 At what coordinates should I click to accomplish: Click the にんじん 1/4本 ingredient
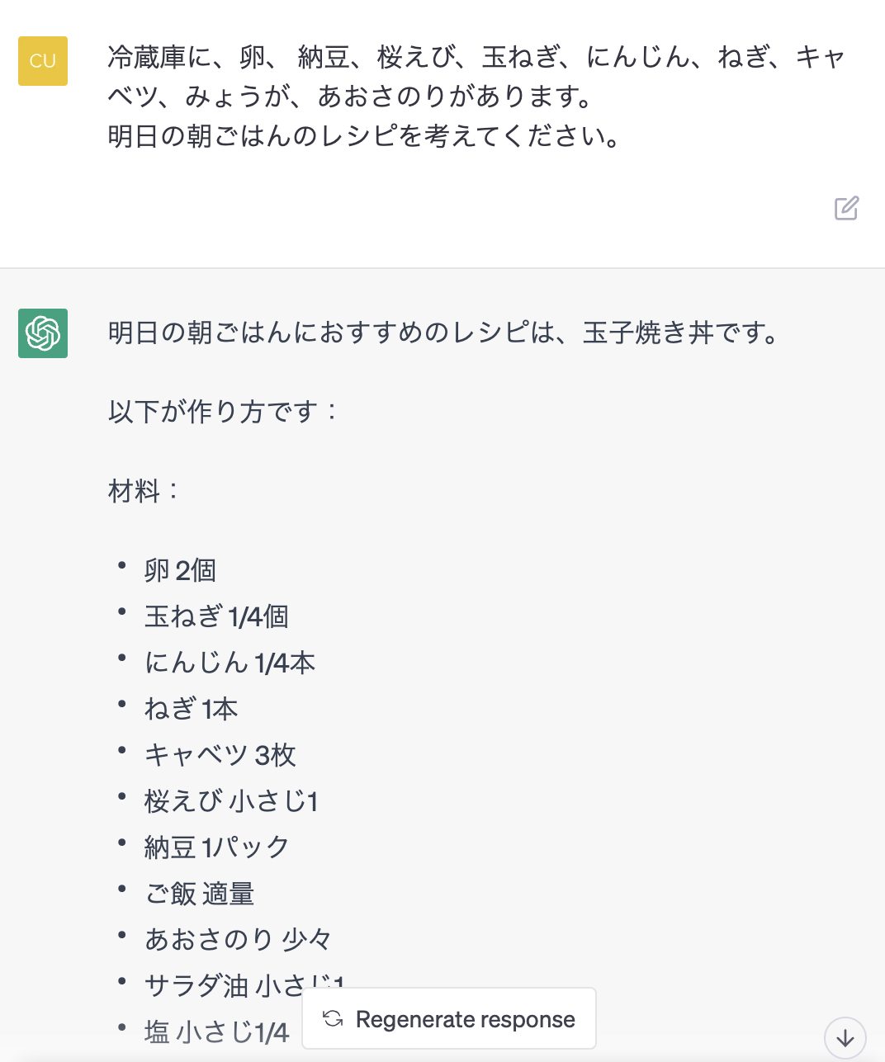230,663
